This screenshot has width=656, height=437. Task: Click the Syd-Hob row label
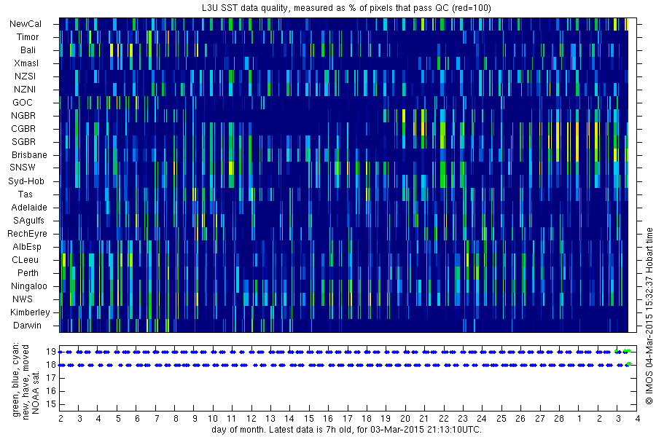(x=26, y=181)
